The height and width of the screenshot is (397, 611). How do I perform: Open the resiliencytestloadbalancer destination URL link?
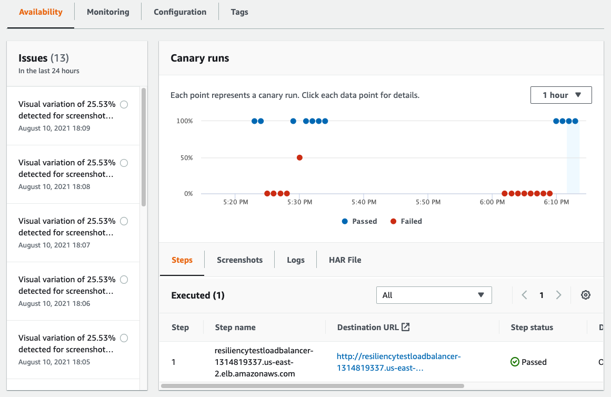pyautogui.click(x=398, y=362)
